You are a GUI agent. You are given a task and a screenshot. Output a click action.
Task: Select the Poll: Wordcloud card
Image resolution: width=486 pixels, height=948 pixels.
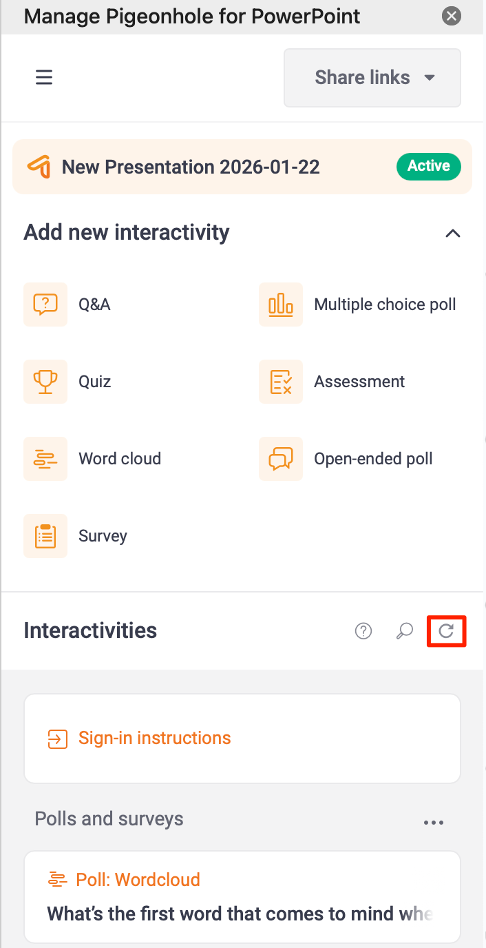(x=242, y=896)
